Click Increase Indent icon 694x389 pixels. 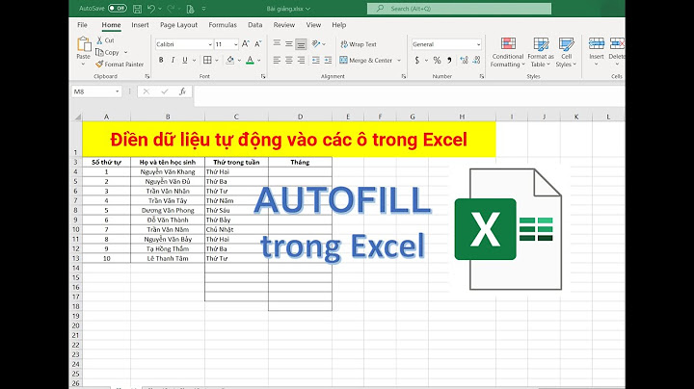(x=328, y=60)
